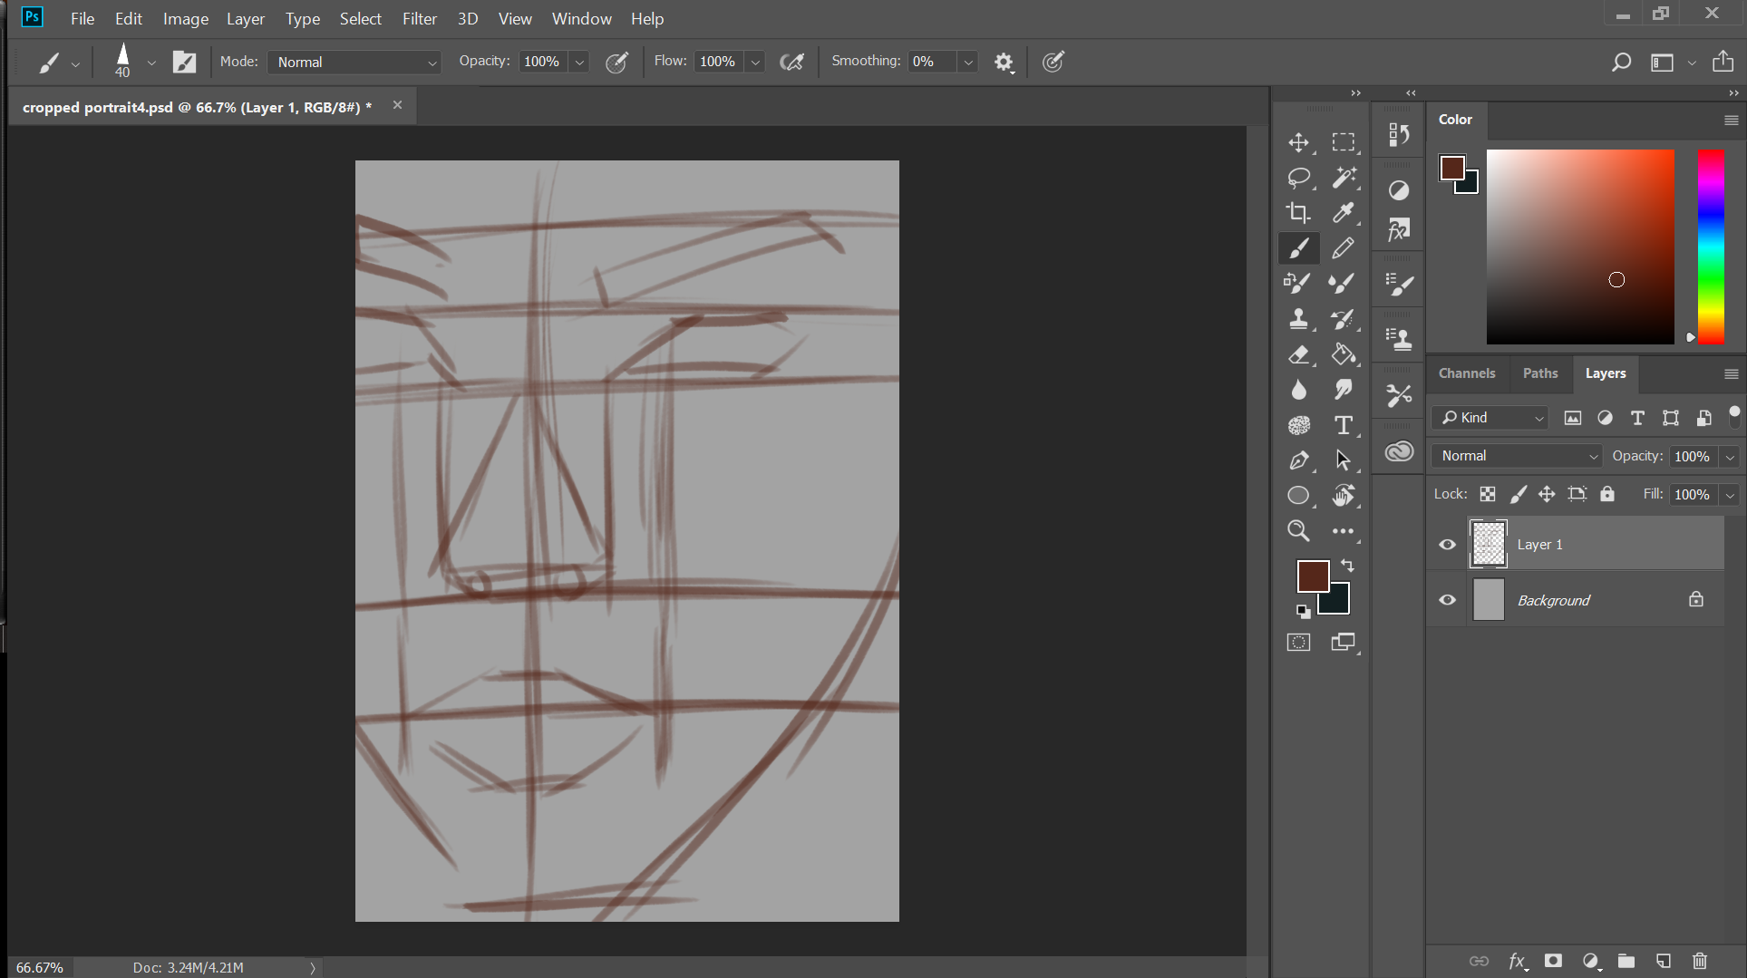Delete layer using trash icon
1747x978 pixels.
click(x=1700, y=961)
